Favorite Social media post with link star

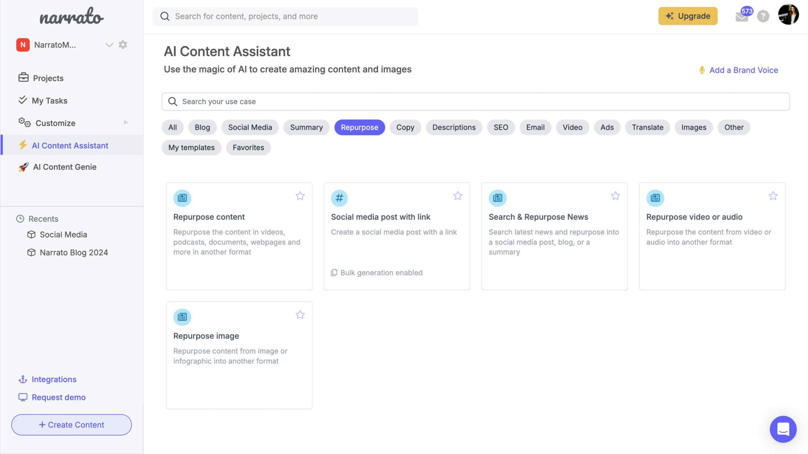[x=458, y=196]
